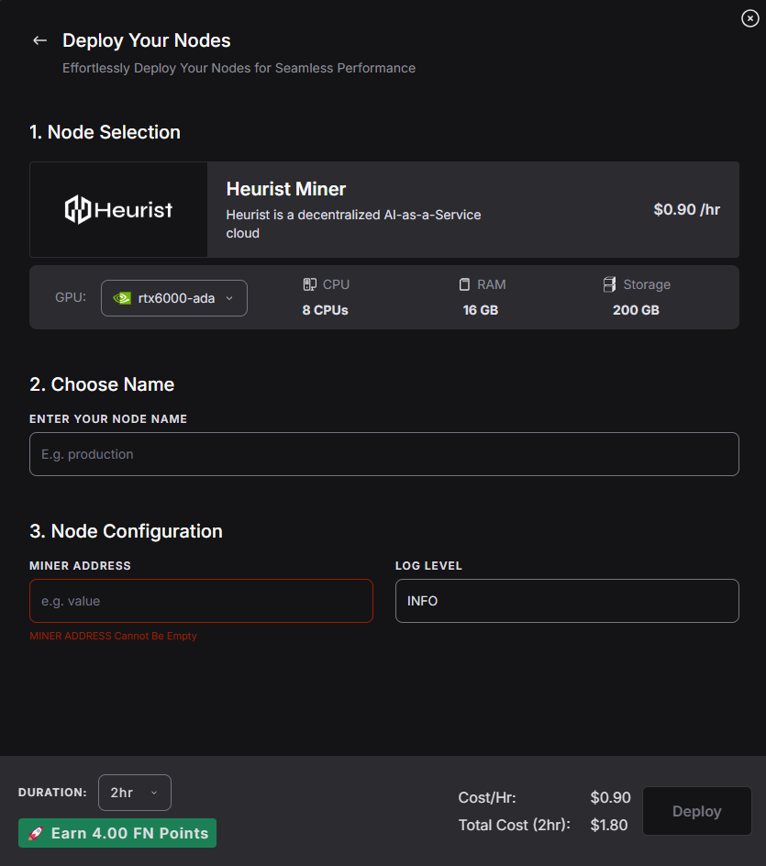Click the NVIDIA icon in GPU selector

pos(122,298)
